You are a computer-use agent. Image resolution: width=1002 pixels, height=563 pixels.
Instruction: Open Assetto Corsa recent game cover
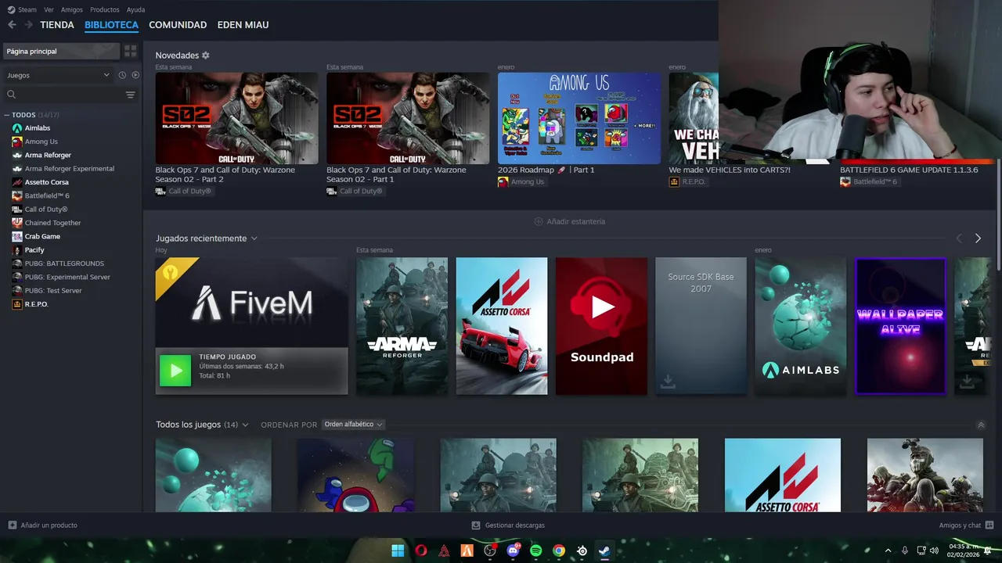tap(502, 326)
